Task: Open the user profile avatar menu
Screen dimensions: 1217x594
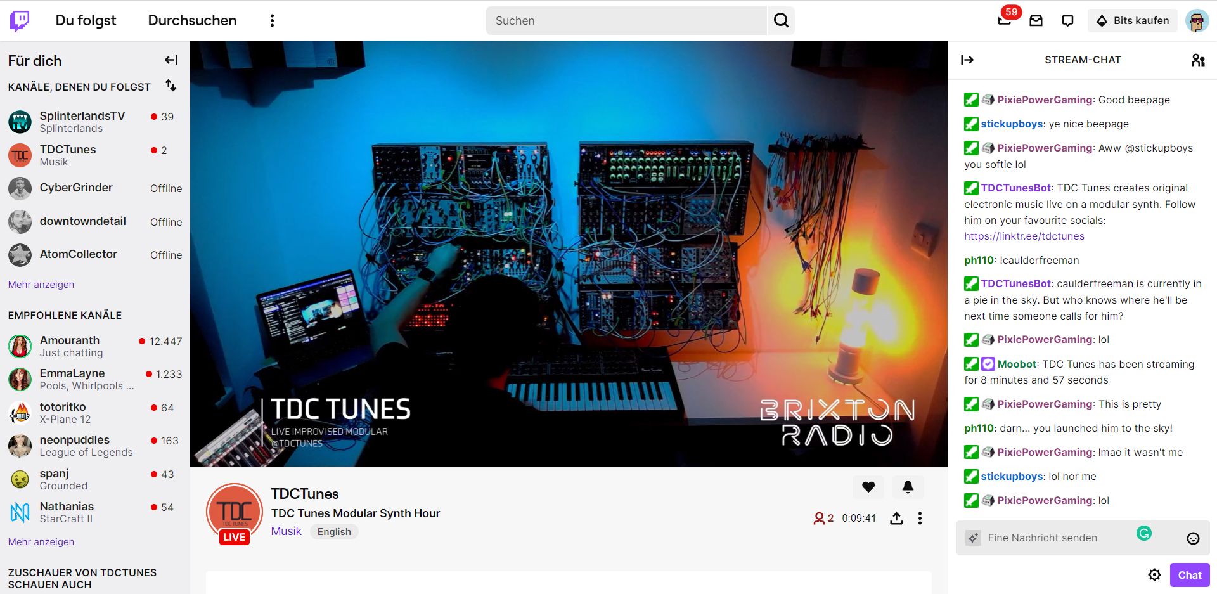Action: click(x=1197, y=21)
